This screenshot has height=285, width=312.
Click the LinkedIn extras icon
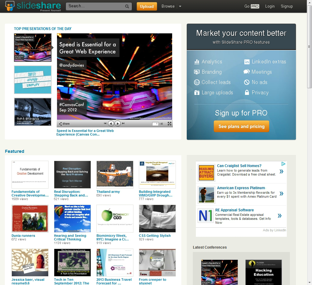point(247,62)
